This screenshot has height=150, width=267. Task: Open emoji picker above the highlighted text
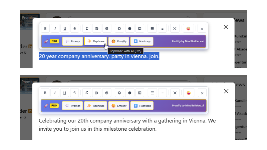point(189,28)
